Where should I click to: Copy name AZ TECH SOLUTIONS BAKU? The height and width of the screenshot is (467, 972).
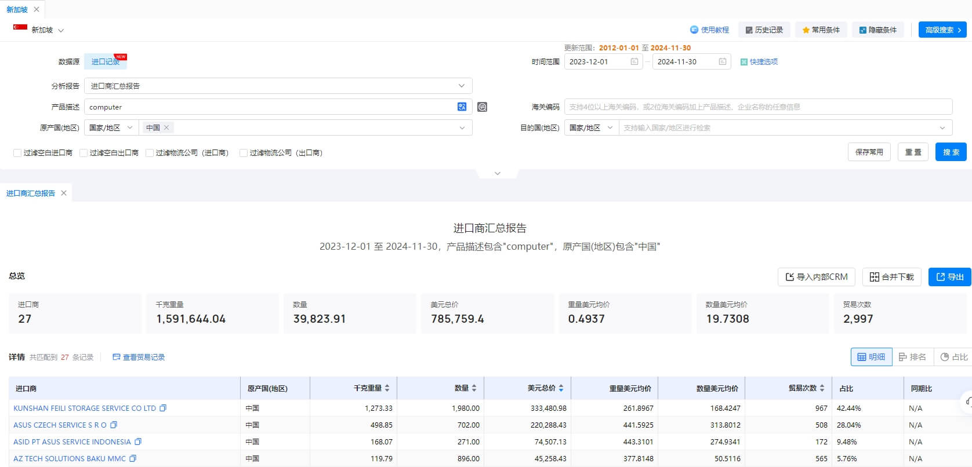(133, 458)
